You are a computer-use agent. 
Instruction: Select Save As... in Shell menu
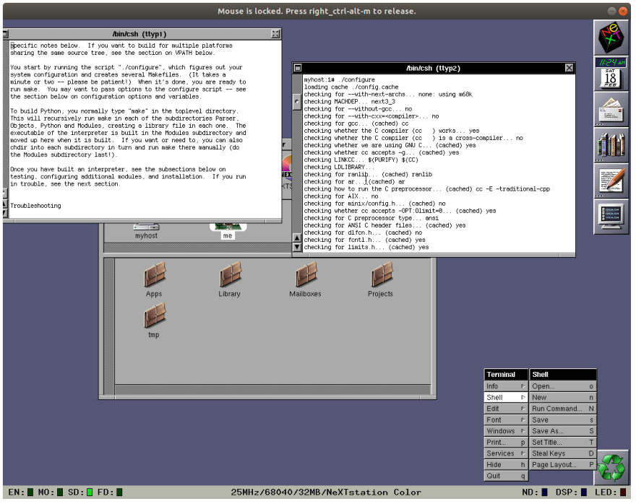[563, 432]
